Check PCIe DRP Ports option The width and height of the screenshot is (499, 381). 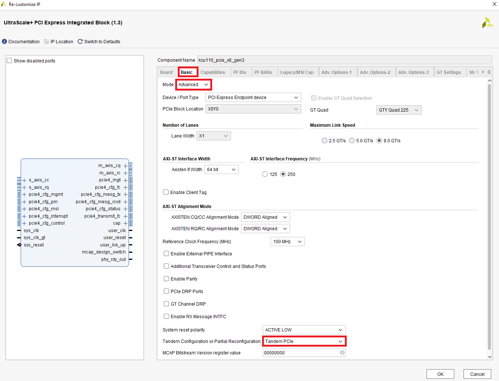point(166,291)
